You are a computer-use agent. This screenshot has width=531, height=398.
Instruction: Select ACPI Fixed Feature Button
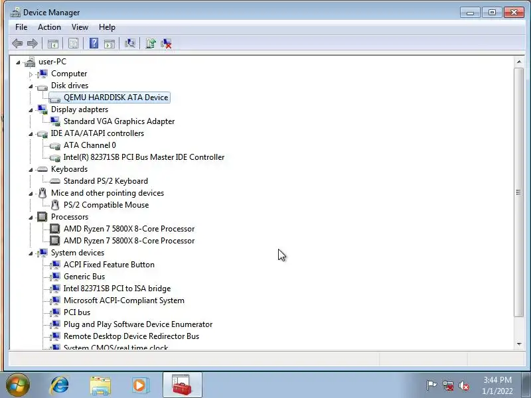click(109, 265)
